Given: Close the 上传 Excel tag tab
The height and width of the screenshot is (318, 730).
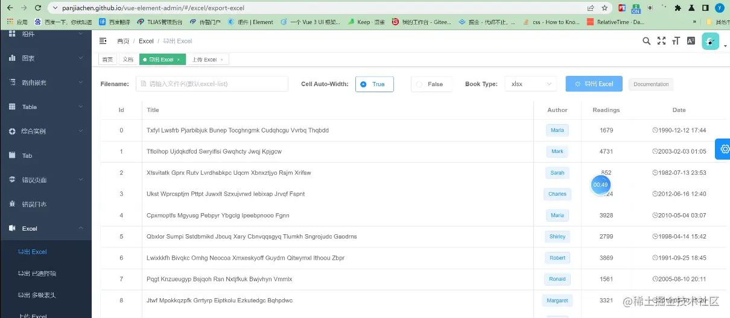Looking at the screenshot, I should coord(221,60).
